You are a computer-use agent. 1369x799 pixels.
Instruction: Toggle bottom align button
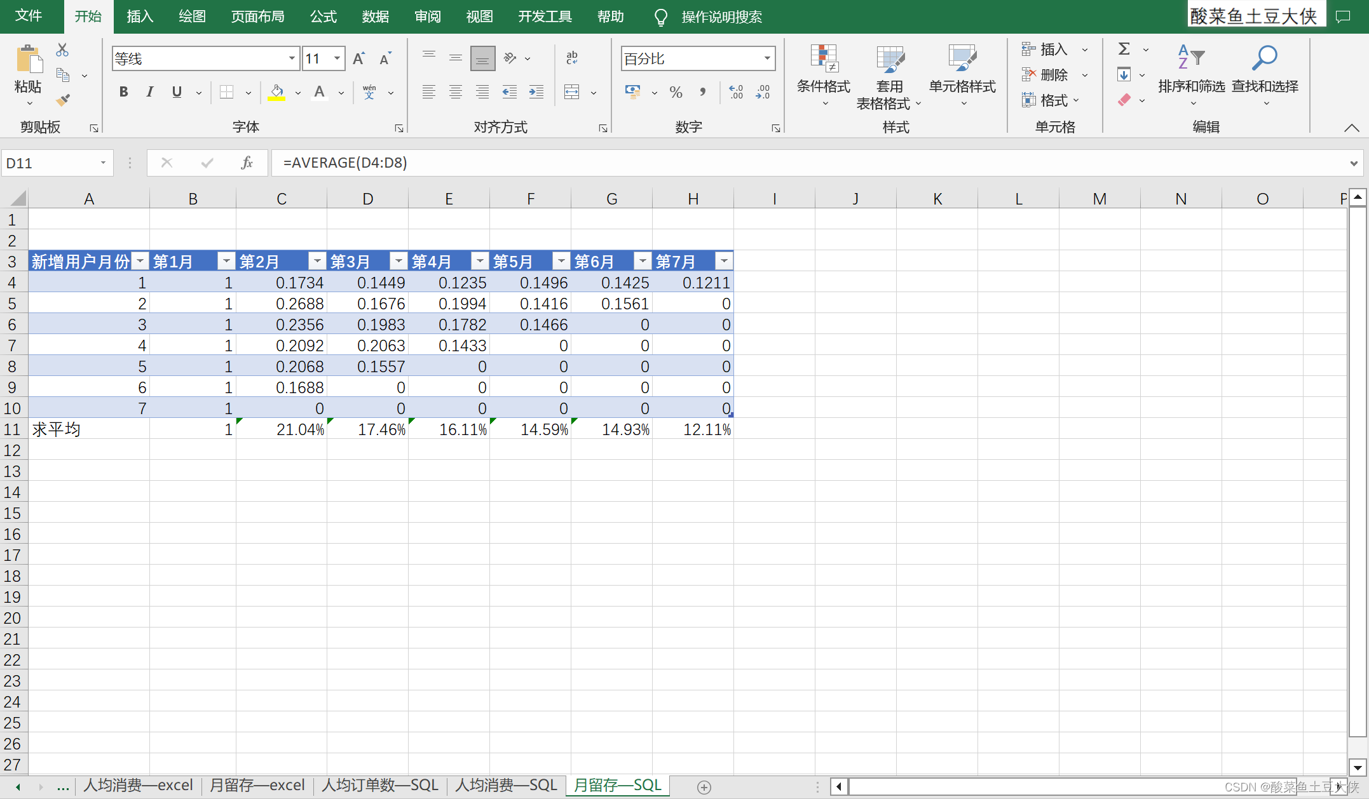tap(482, 58)
